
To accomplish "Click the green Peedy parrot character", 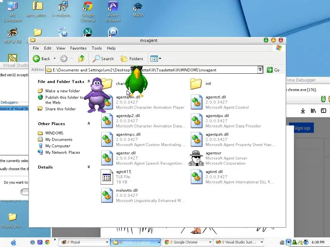I will click(x=137, y=82).
